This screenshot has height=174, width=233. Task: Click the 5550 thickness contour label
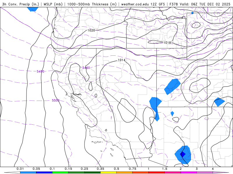(56, 100)
